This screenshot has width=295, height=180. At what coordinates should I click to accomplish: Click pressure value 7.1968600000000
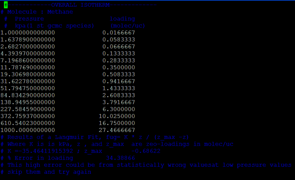pos(28,61)
